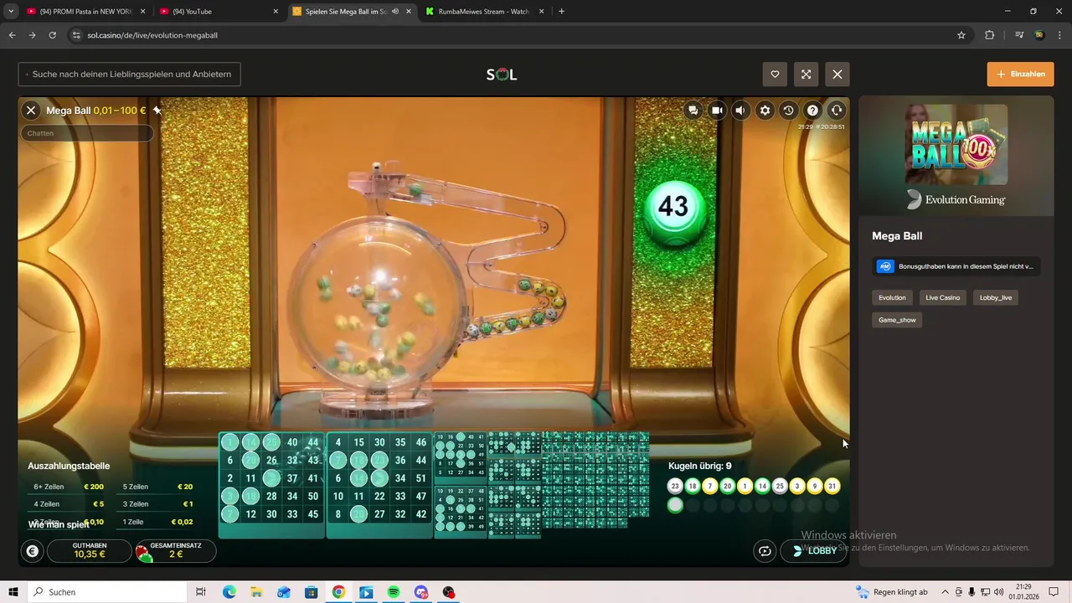Click the Einzahlen deposit button

click(1020, 74)
